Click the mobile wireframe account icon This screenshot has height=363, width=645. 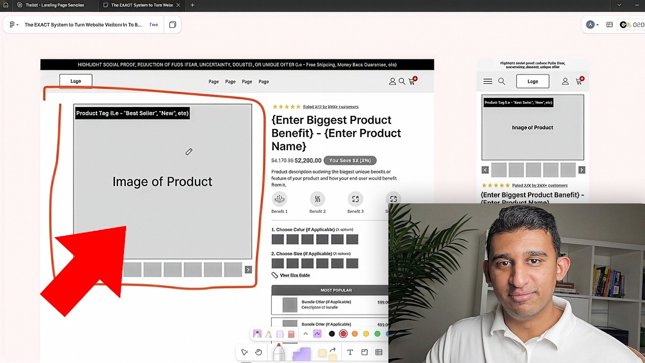[x=565, y=81]
